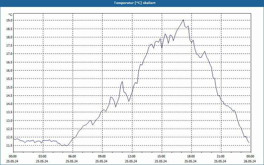Click the °C unit label
264x165 pixels.
[11, 15]
